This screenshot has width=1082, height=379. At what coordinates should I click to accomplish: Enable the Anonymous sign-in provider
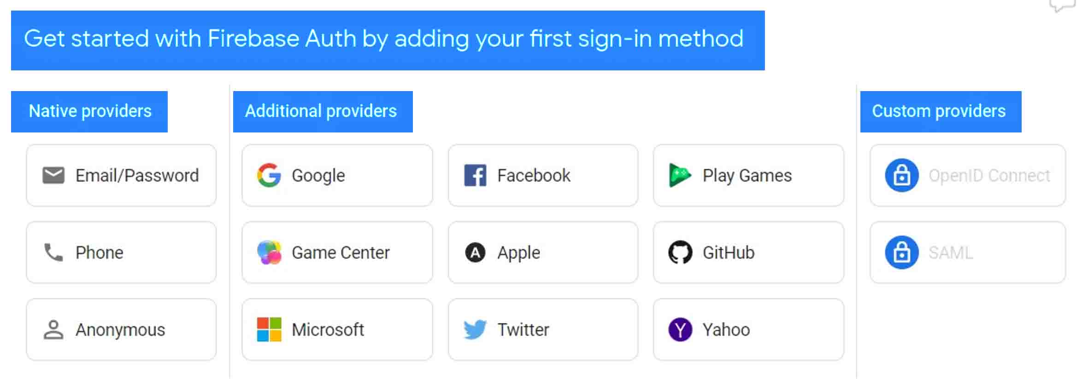[x=121, y=329]
